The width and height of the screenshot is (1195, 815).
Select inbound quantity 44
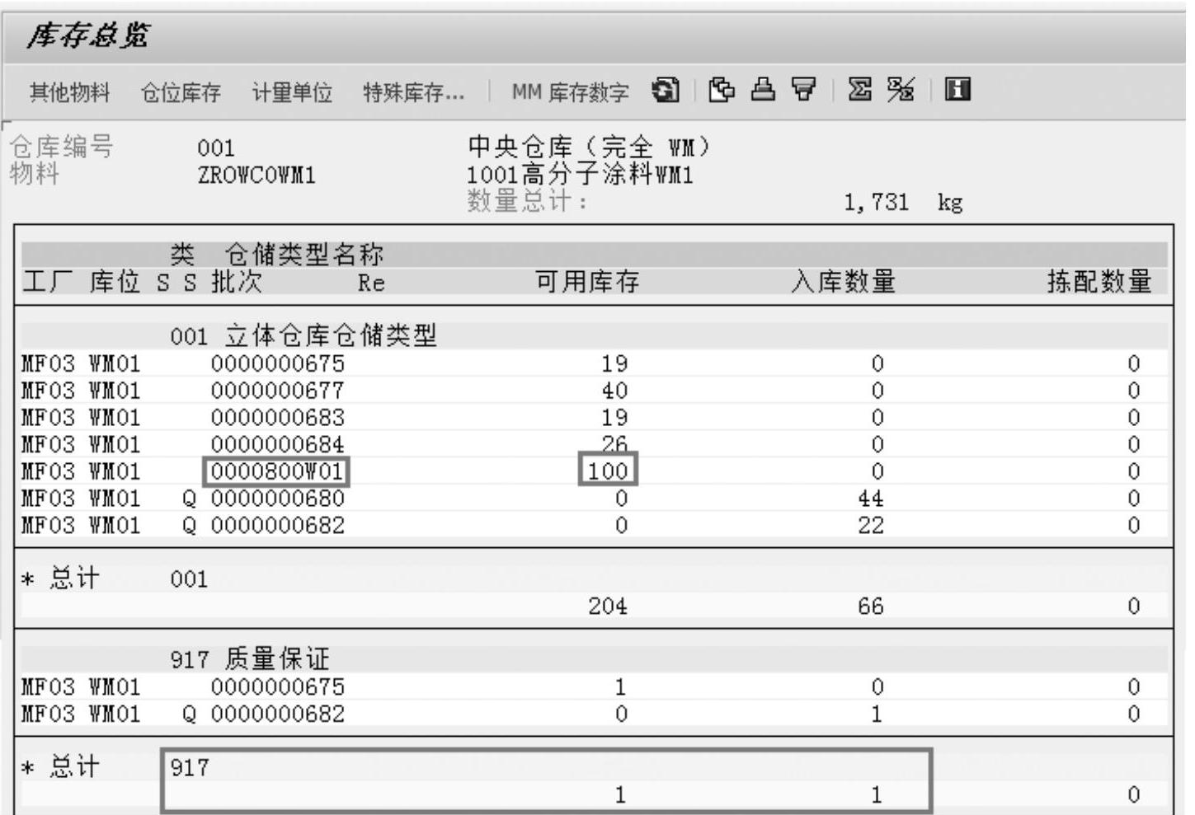tap(871, 499)
